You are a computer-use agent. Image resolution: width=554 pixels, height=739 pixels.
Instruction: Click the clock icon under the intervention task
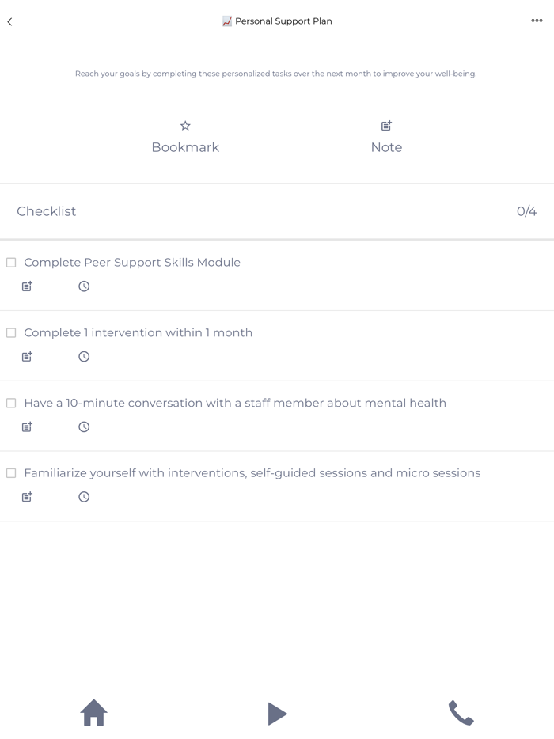coord(83,356)
